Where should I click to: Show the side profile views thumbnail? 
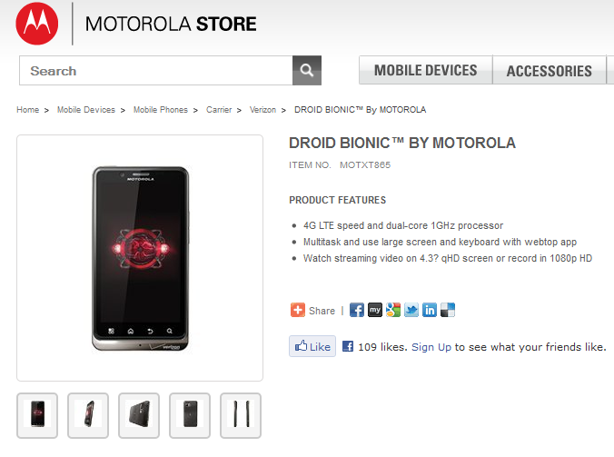(241, 415)
